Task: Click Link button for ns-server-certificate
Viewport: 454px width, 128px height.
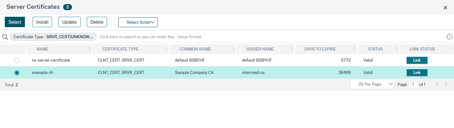Action: point(417,60)
